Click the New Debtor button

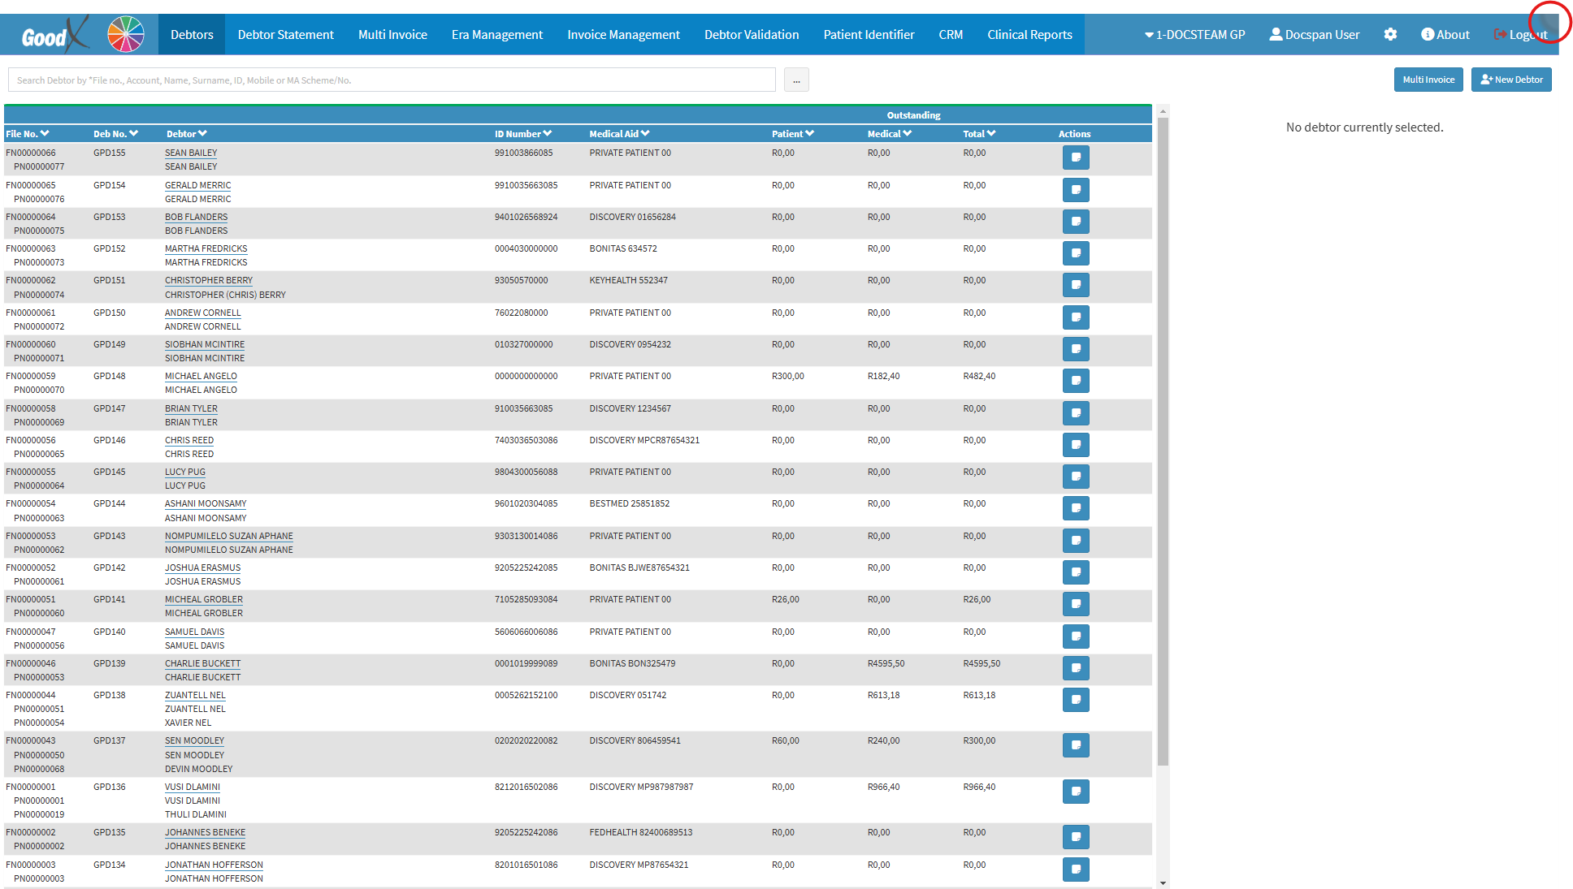click(x=1511, y=80)
